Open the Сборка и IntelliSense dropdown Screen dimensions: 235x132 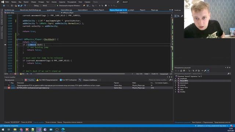(x=91, y=80)
